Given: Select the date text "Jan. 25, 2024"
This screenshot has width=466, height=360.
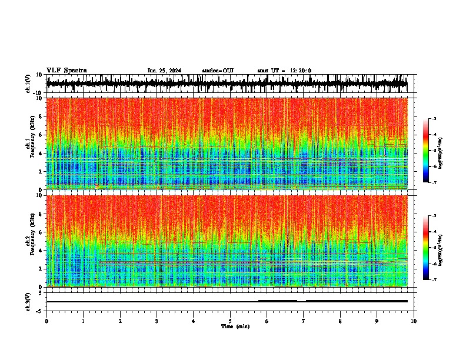Looking at the screenshot, I should tap(164, 71).
